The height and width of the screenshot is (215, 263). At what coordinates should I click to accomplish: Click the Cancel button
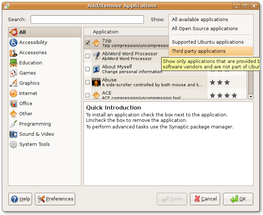pos(205,199)
